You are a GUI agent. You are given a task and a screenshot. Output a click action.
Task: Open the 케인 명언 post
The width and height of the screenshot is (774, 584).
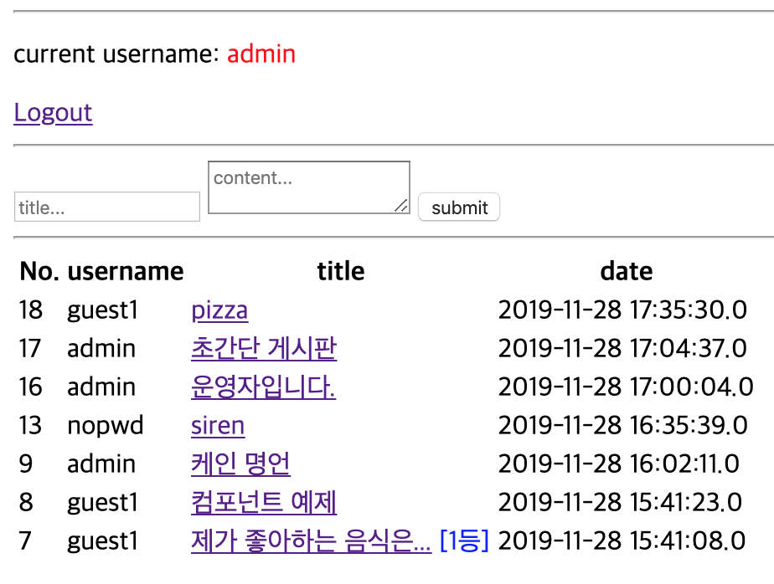coord(240,464)
